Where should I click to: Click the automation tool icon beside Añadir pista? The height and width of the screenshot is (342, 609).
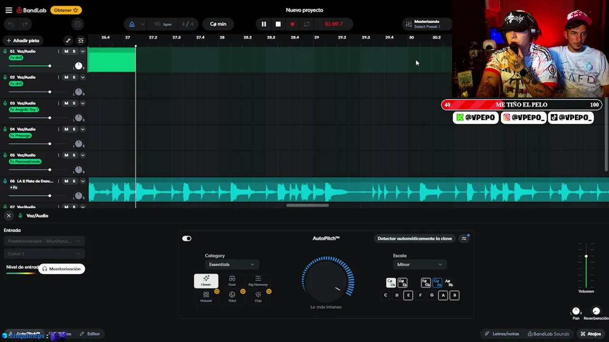pyautogui.click(x=68, y=40)
